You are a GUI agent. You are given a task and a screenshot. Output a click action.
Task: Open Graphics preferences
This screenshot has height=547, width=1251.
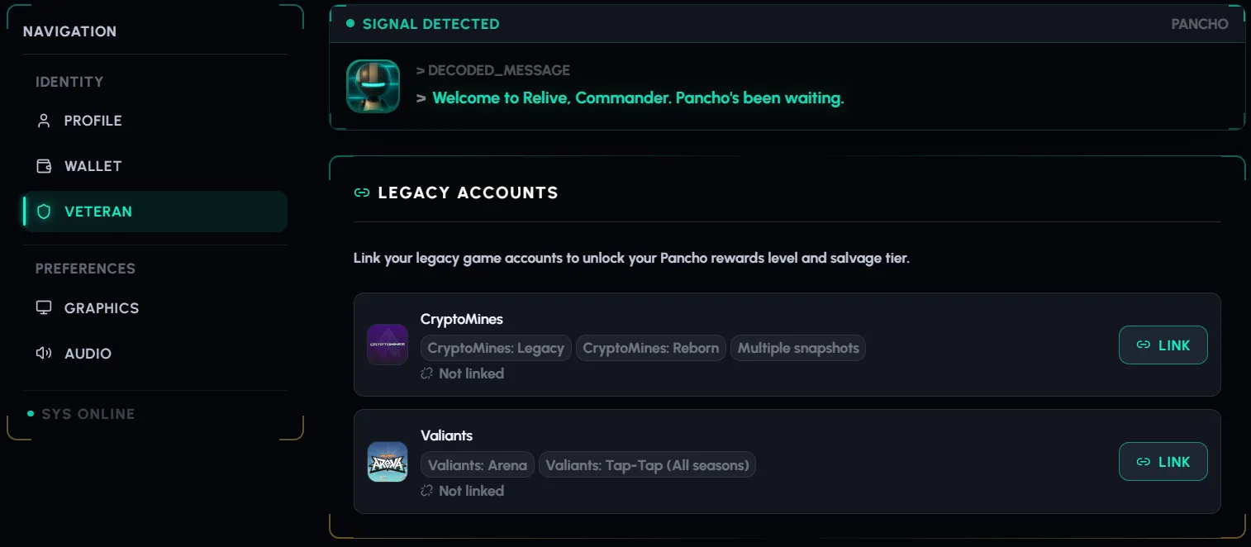(x=101, y=308)
